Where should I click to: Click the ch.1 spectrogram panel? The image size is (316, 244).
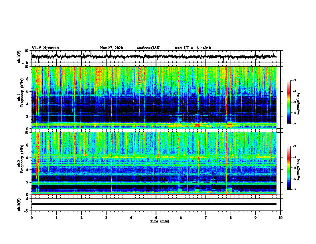pyautogui.click(x=154, y=97)
